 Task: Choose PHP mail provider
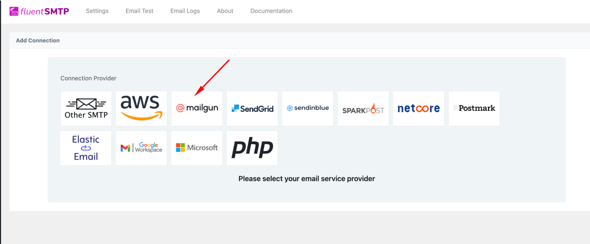(x=253, y=148)
